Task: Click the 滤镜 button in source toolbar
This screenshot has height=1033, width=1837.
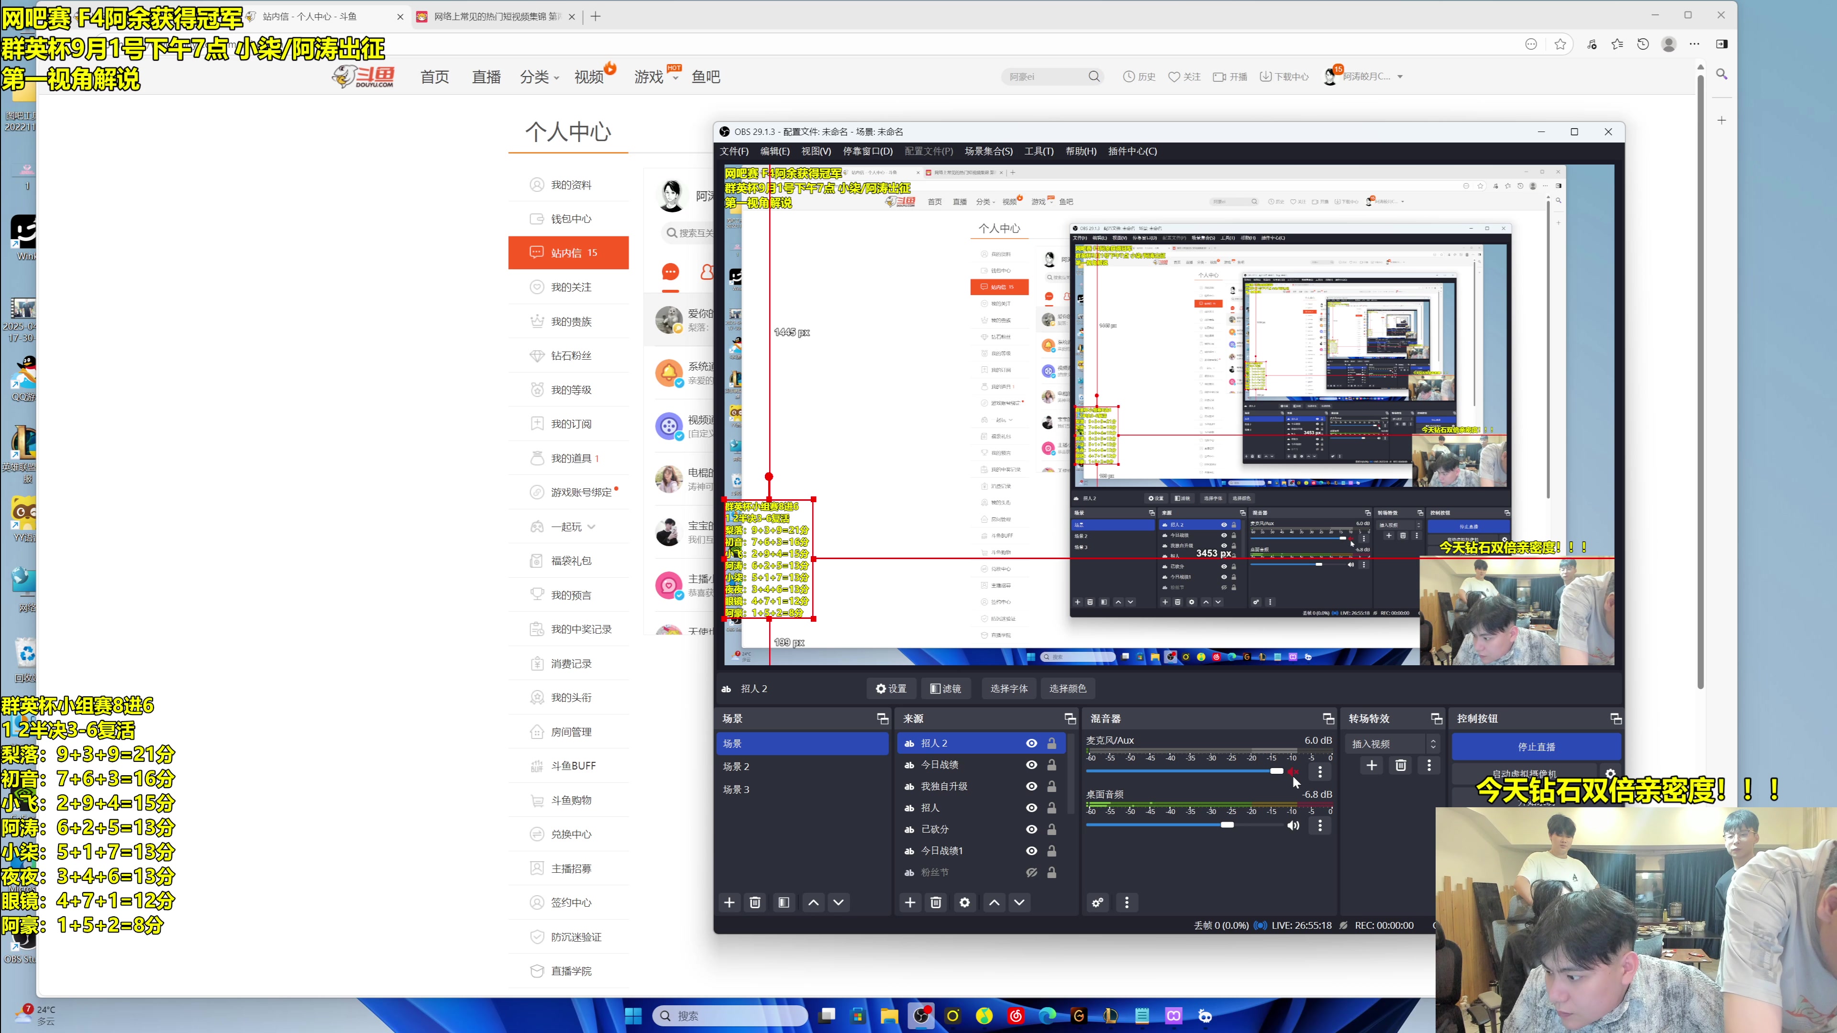Action: pyautogui.click(x=946, y=689)
